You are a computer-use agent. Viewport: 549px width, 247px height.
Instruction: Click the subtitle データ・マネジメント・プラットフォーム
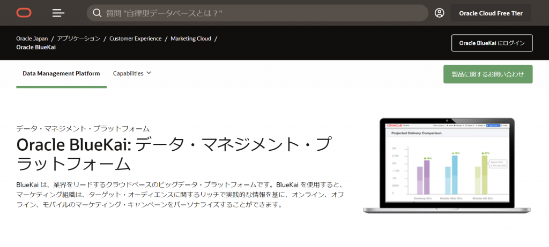point(83,128)
